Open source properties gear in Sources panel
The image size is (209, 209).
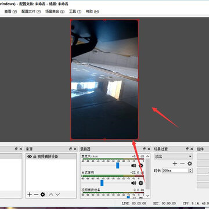click(x=43, y=194)
